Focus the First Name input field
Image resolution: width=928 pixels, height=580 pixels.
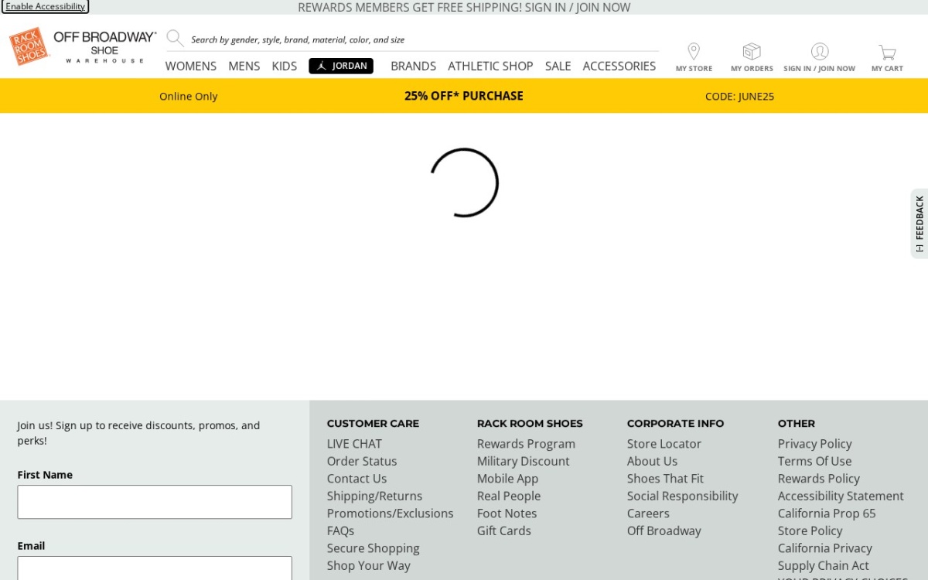point(155,502)
